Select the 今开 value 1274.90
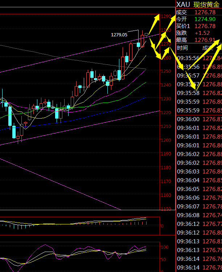Viewport: 222px width, 272px height. (205, 19)
